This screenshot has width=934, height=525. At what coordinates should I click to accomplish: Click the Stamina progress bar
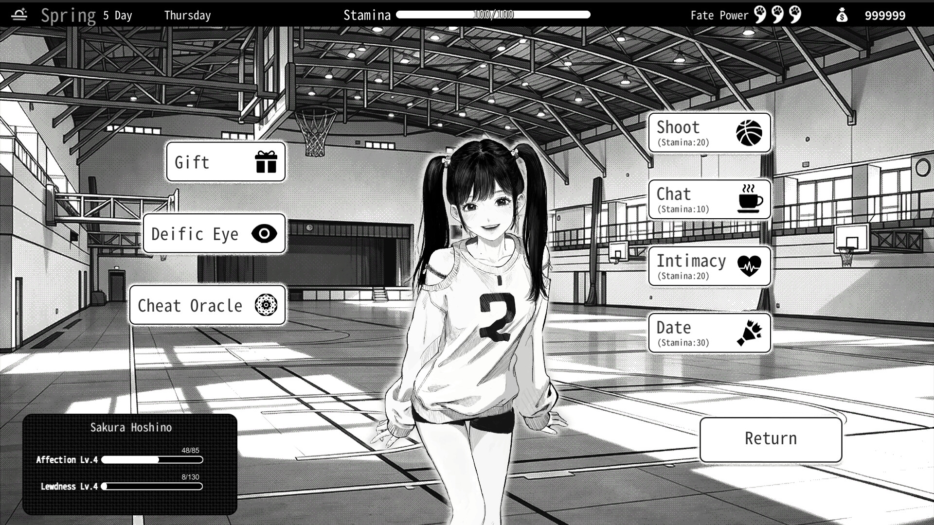click(x=493, y=15)
